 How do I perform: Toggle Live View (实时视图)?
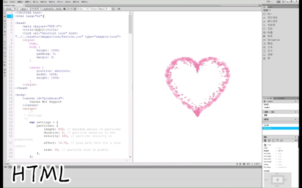coord(34,9)
